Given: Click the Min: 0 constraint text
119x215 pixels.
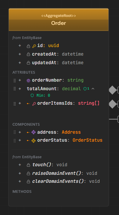Looking at the screenshot, I should (x=43, y=96).
